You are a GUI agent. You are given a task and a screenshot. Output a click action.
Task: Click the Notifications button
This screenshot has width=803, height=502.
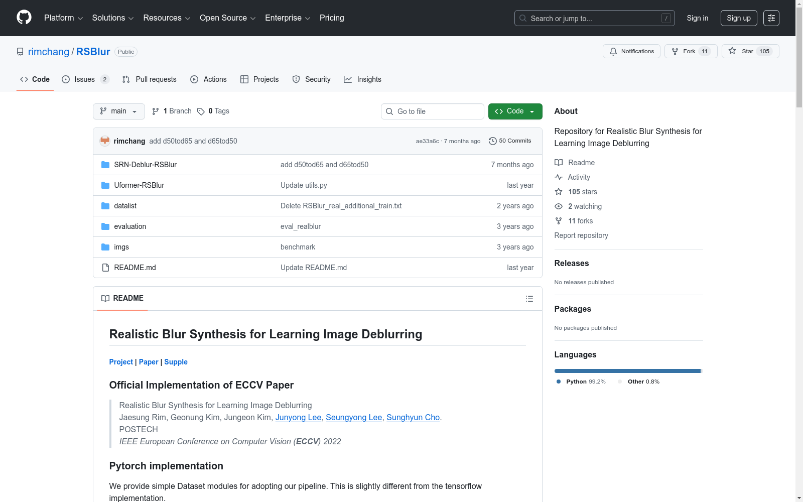point(631,51)
